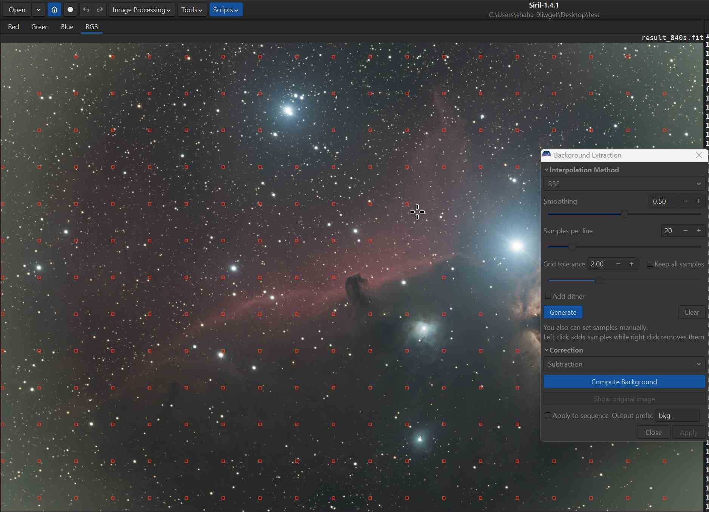Check the Apply to sequence option
Viewport: 709px width, 512px height.
point(548,416)
